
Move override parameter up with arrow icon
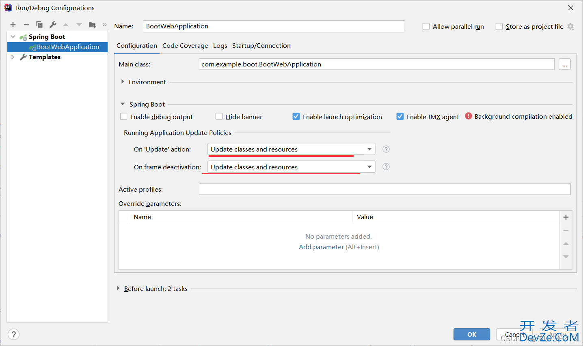click(566, 243)
